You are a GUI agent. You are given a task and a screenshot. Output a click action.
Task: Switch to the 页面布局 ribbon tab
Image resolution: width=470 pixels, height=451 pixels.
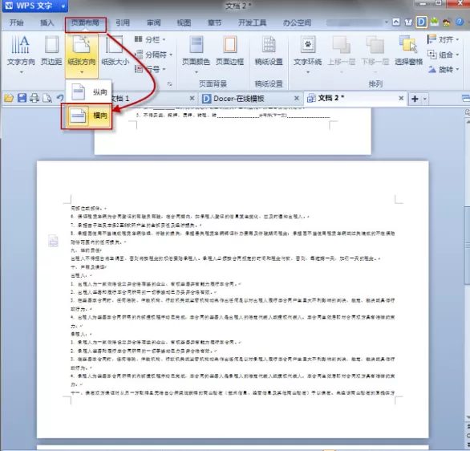85,22
